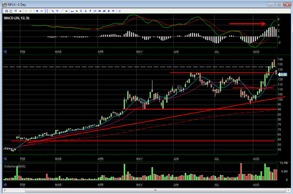Select the 60 minute interval button

[104, 11]
